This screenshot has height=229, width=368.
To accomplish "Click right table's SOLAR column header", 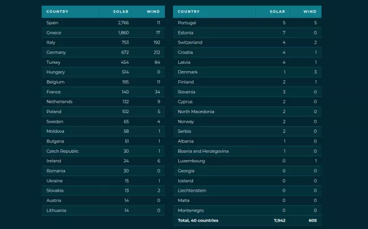I will (x=277, y=11).
